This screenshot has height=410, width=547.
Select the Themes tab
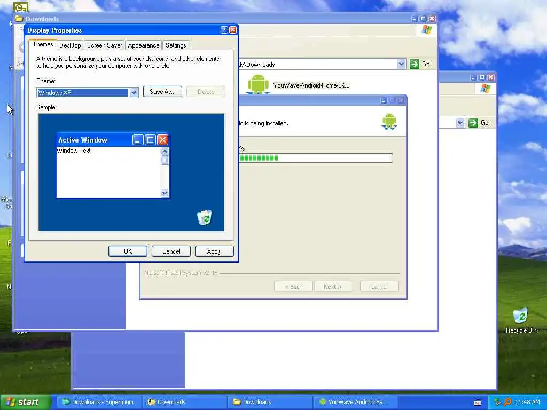pyautogui.click(x=43, y=44)
